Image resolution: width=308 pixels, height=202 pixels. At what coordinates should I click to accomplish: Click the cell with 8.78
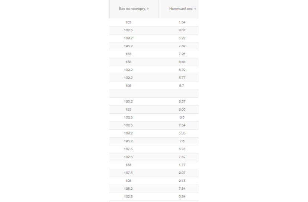[x=182, y=149]
